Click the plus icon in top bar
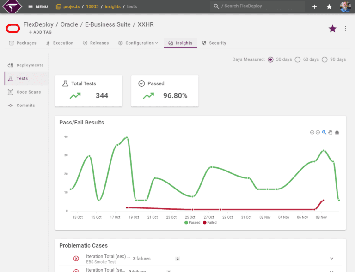 [x=314, y=7]
